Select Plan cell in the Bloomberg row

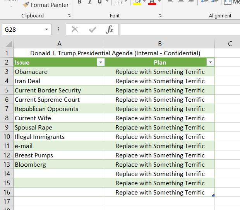pos(160,165)
